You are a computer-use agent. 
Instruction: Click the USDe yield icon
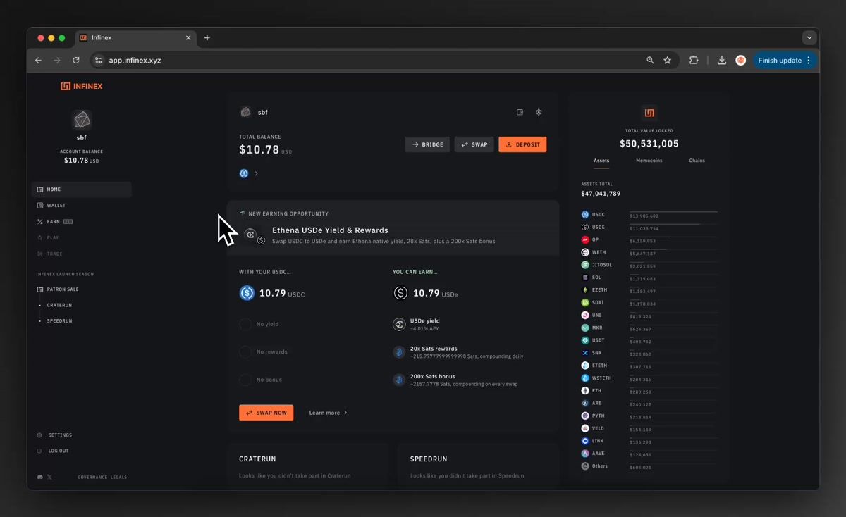pos(399,324)
